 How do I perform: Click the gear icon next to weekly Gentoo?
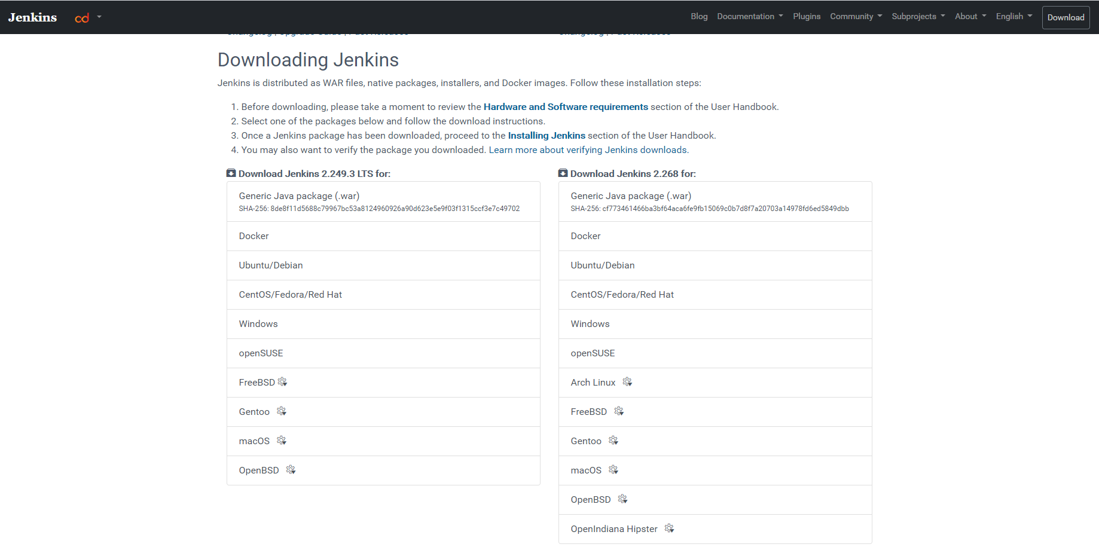click(613, 441)
